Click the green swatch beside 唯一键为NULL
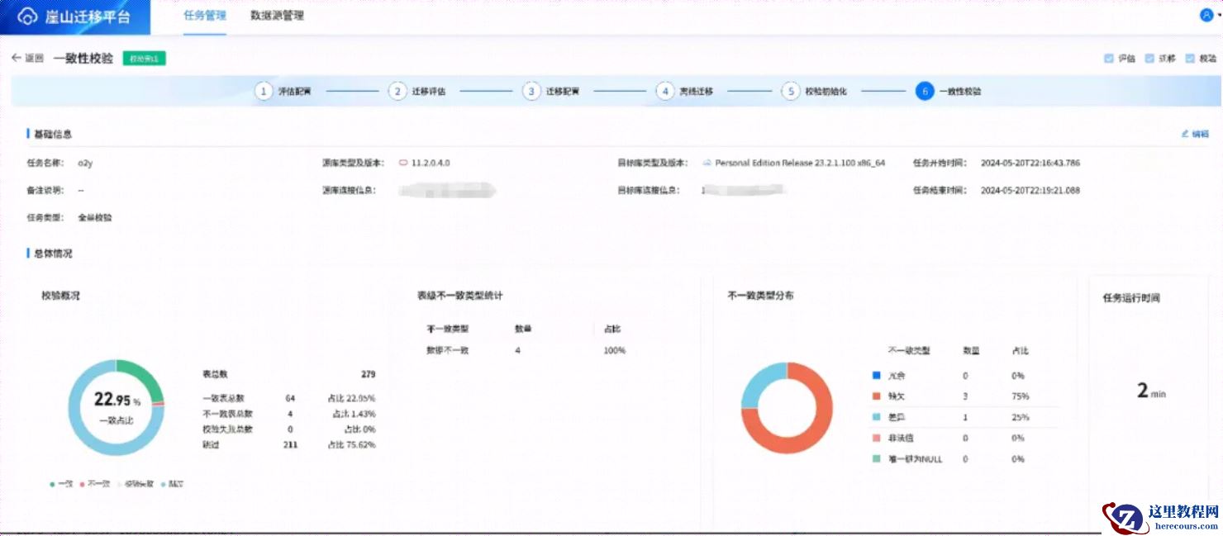This screenshot has width=1223, height=536. tap(877, 458)
